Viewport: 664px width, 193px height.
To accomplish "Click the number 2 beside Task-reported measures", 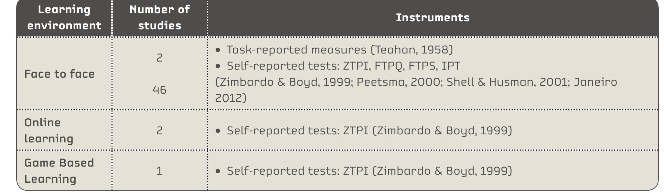I will click(160, 58).
